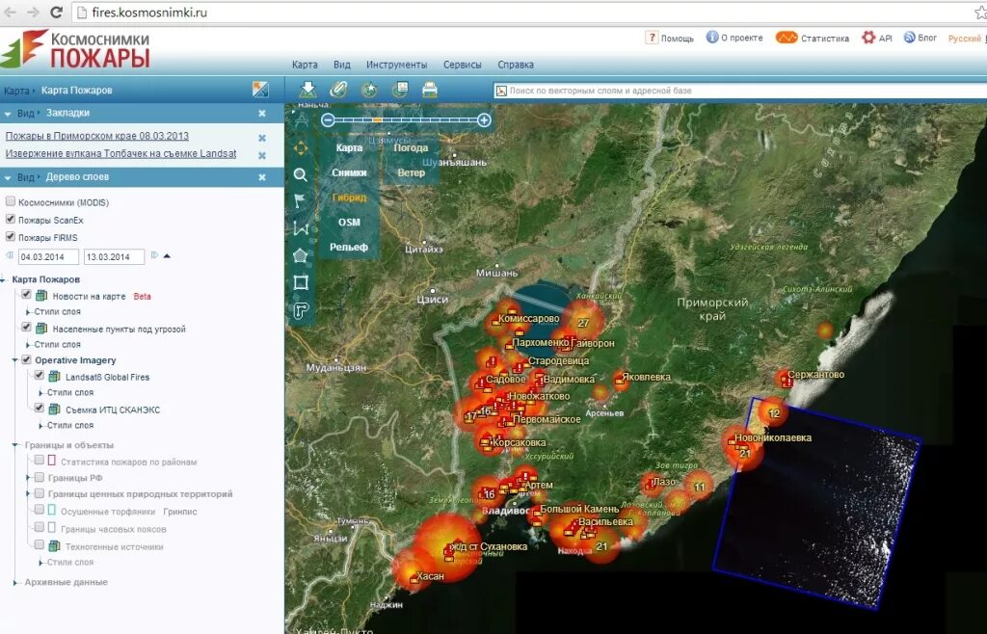This screenshot has width=987, height=634.
Task: Click the zoom level slider track
Action: [x=406, y=120]
